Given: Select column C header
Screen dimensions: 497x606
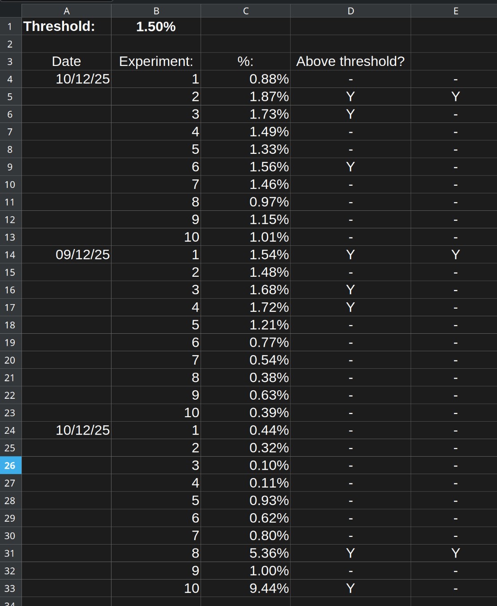Looking at the screenshot, I should [245, 11].
